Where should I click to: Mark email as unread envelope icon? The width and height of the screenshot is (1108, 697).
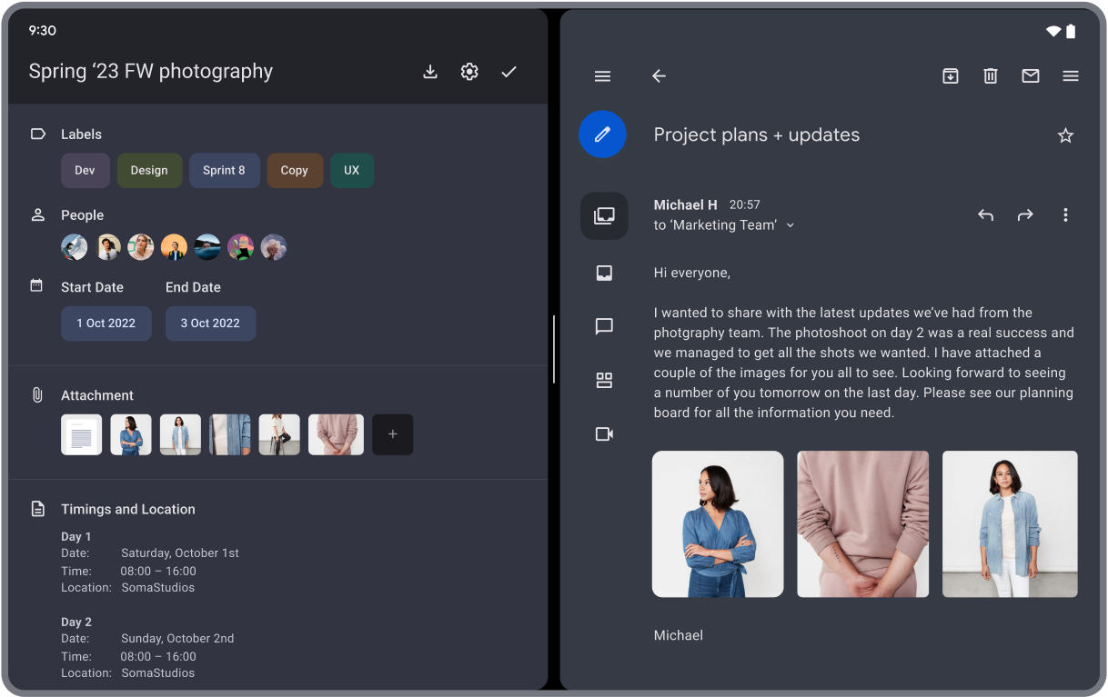point(1031,76)
